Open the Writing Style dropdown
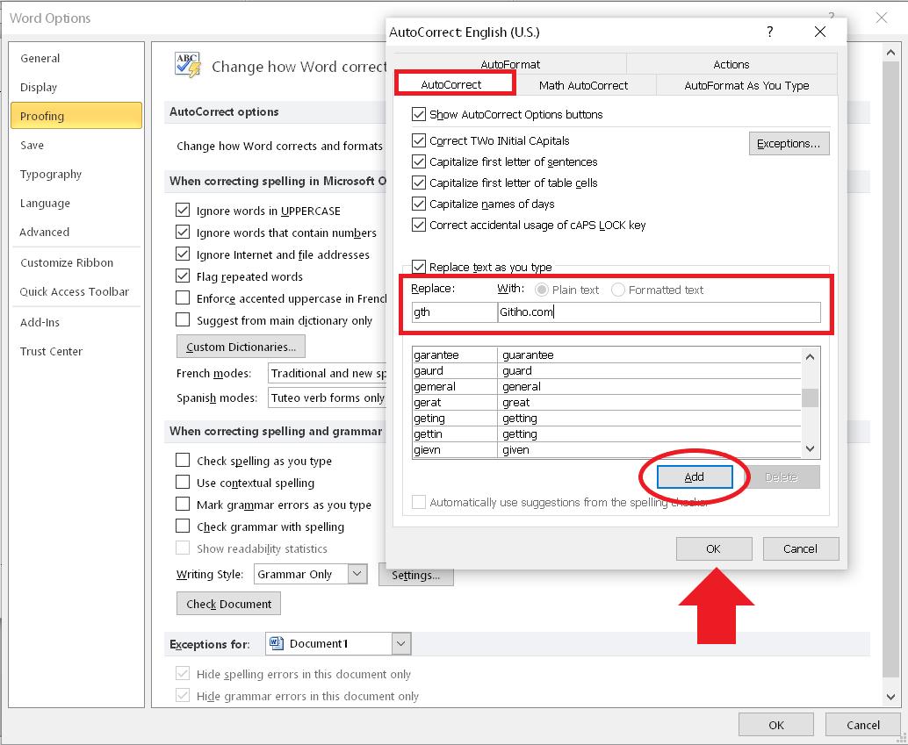 pyautogui.click(x=357, y=574)
